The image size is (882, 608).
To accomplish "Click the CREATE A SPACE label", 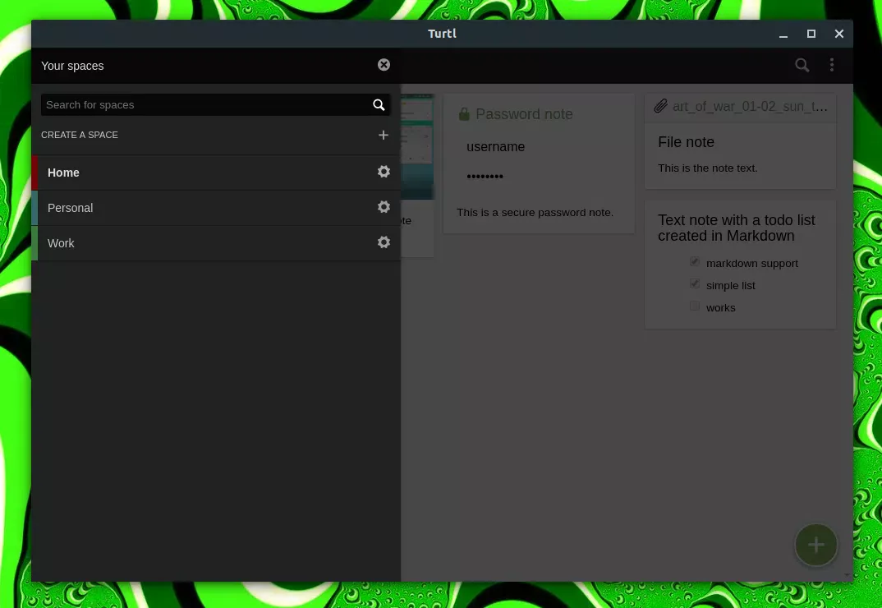I will coord(80,135).
